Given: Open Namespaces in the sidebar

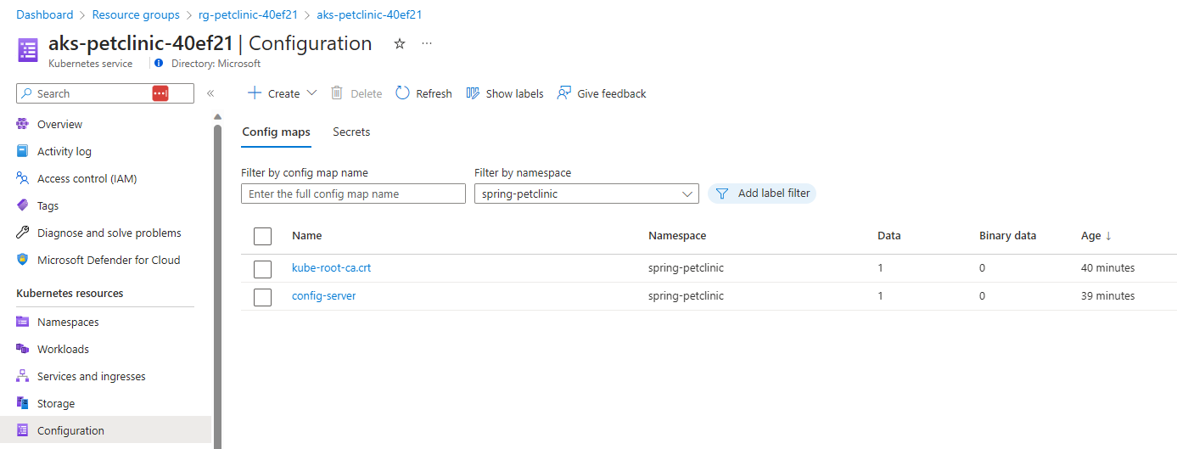Looking at the screenshot, I should (68, 322).
